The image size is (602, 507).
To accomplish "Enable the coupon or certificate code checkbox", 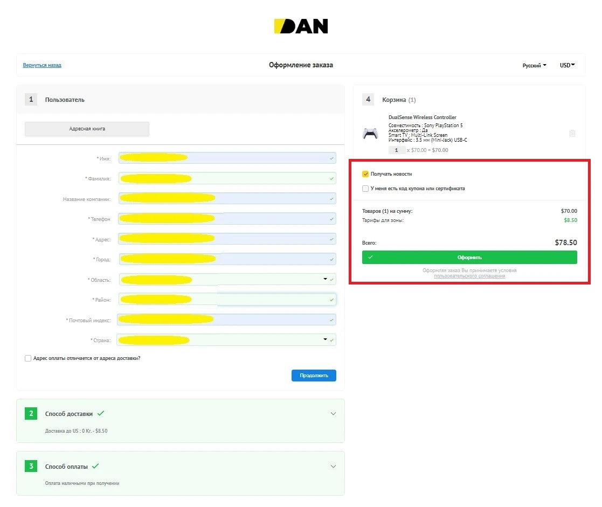I will tap(365, 189).
